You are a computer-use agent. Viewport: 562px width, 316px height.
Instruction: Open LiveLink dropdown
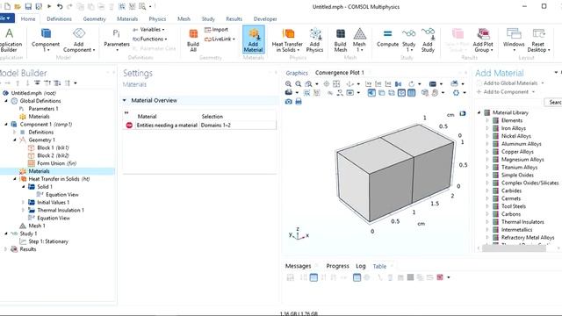click(x=220, y=39)
